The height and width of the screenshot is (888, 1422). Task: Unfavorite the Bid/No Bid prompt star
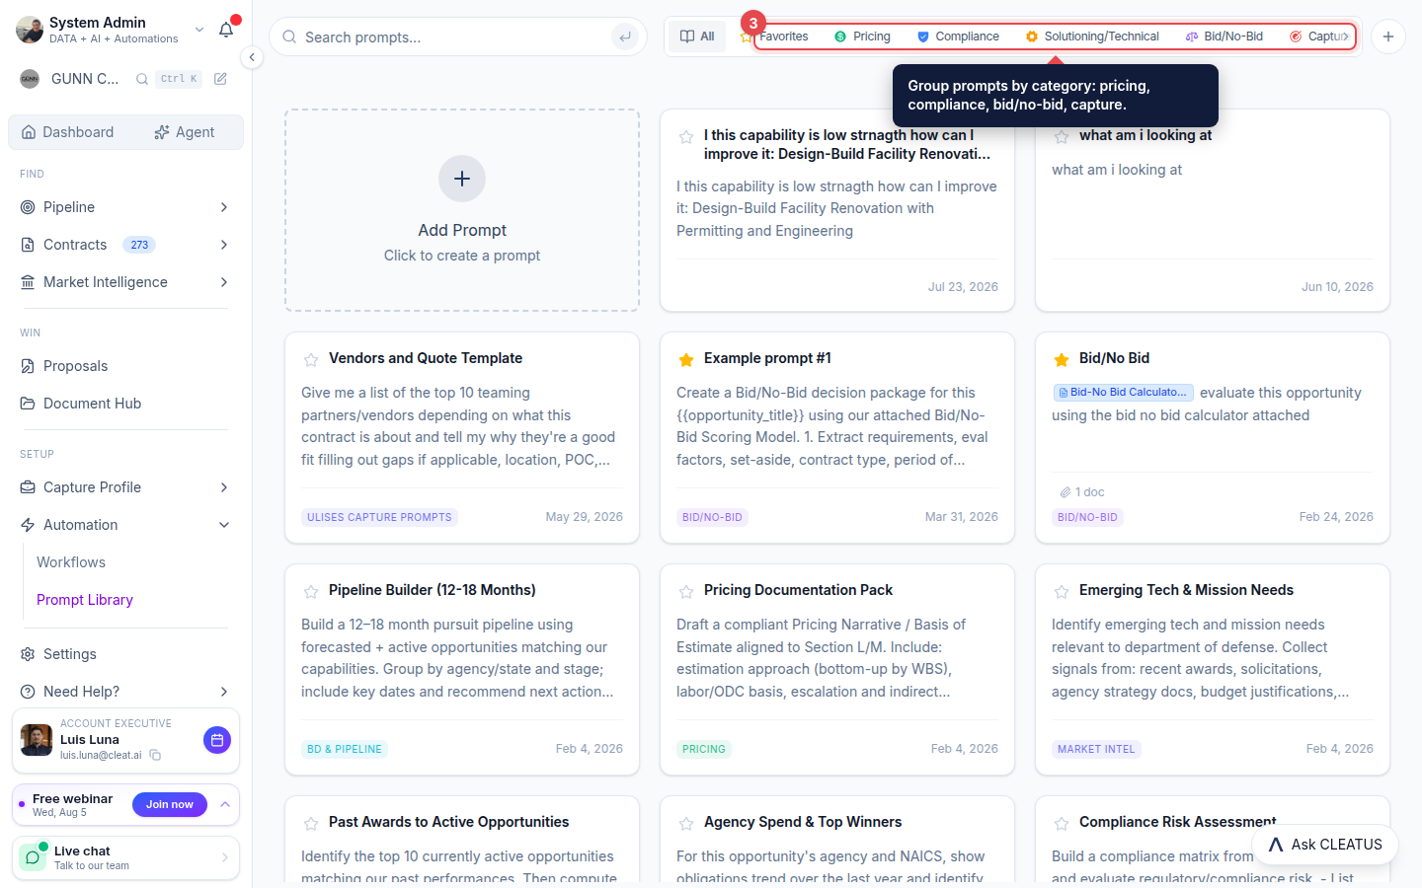pyautogui.click(x=1062, y=359)
